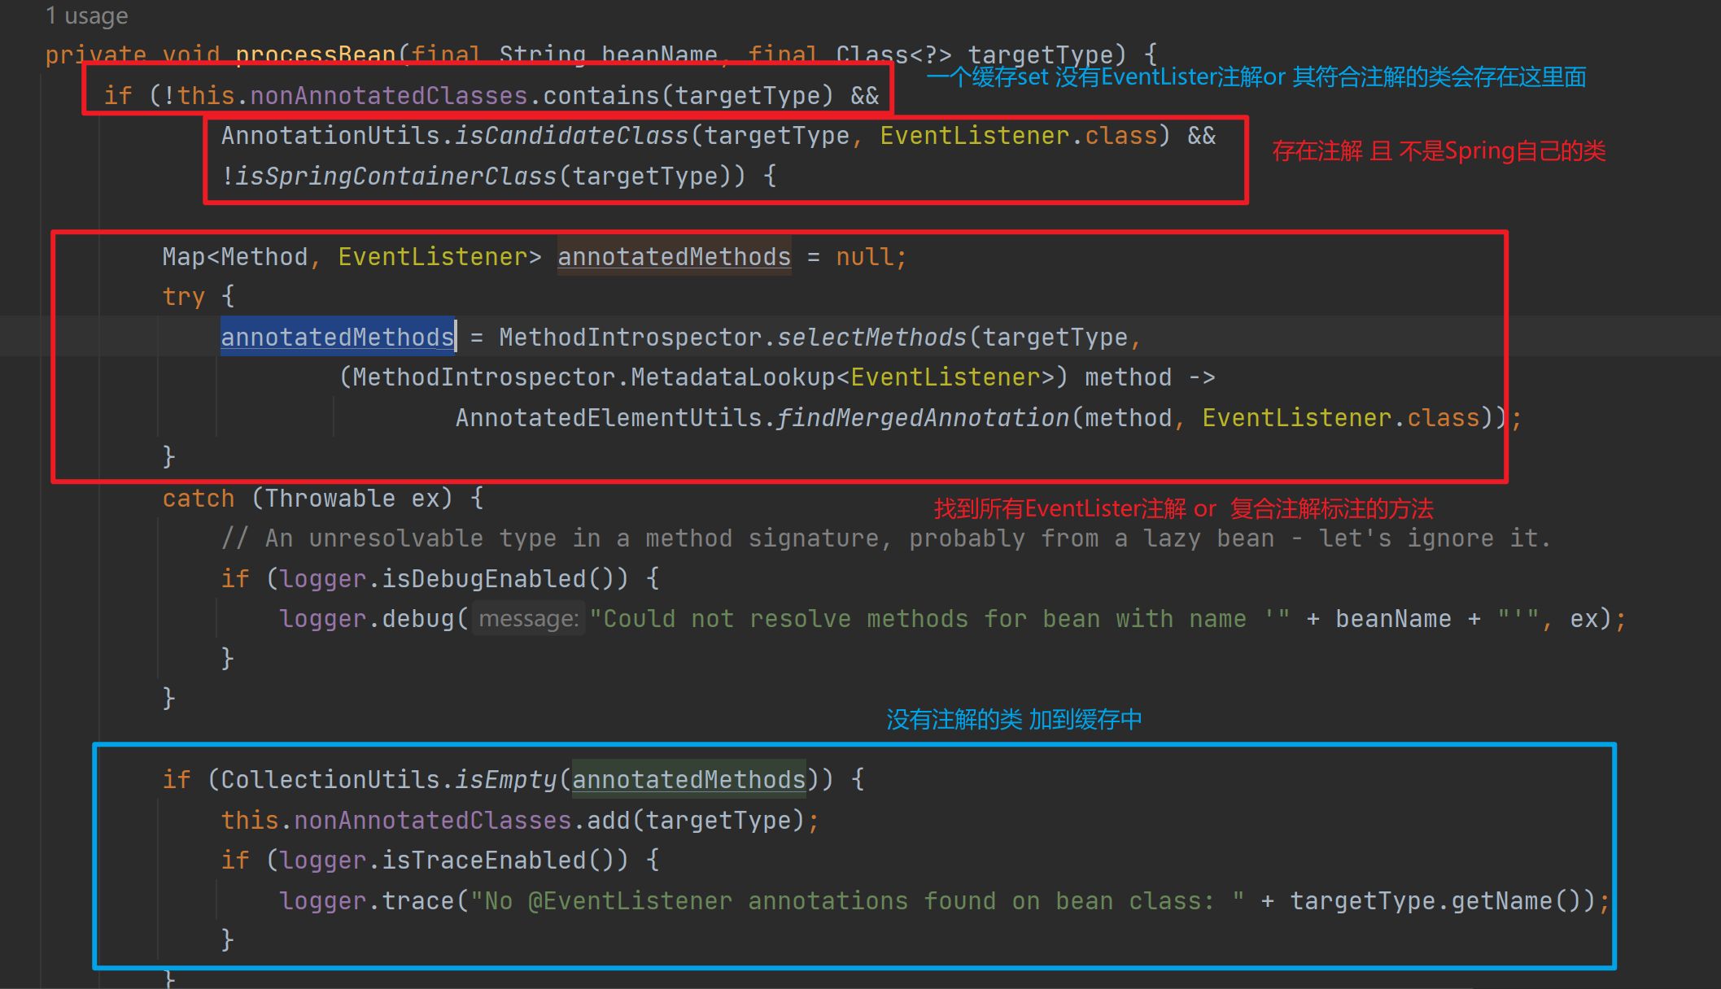Click the processBean method name in signature

point(316,54)
